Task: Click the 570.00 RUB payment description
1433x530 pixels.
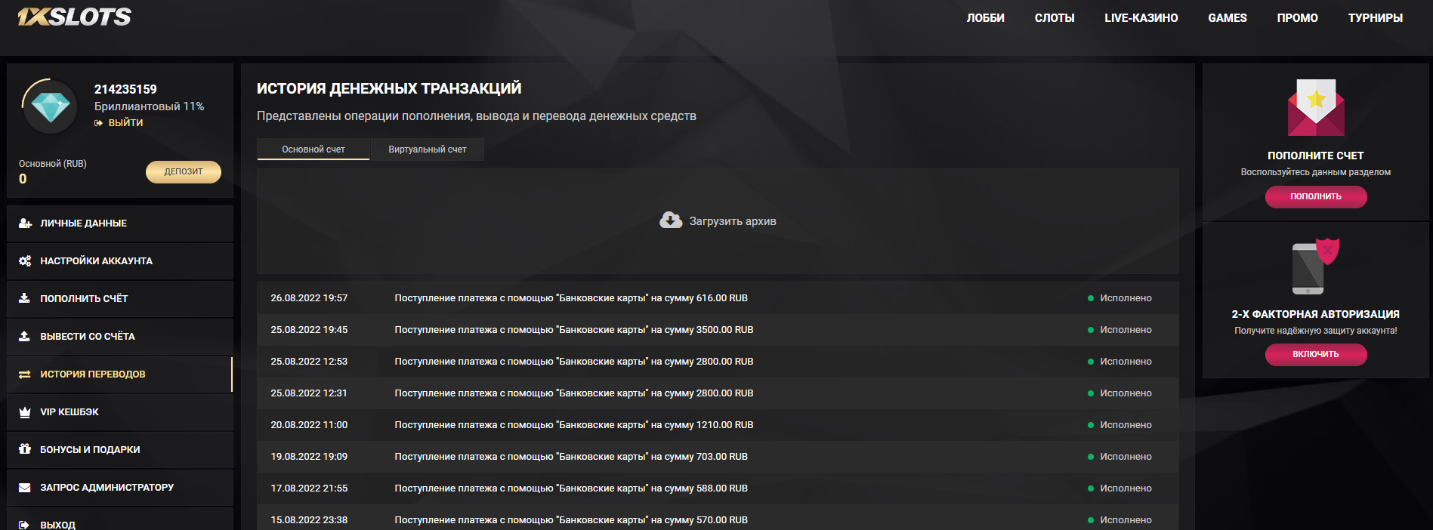Action: point(571,520)
